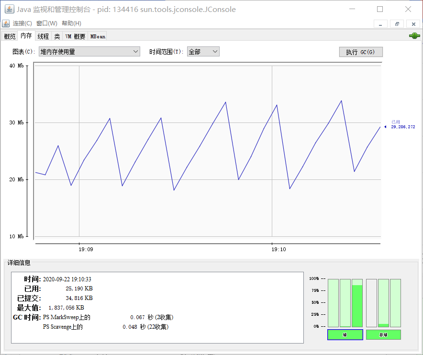Switch to the VM 概要 tab

75,36
